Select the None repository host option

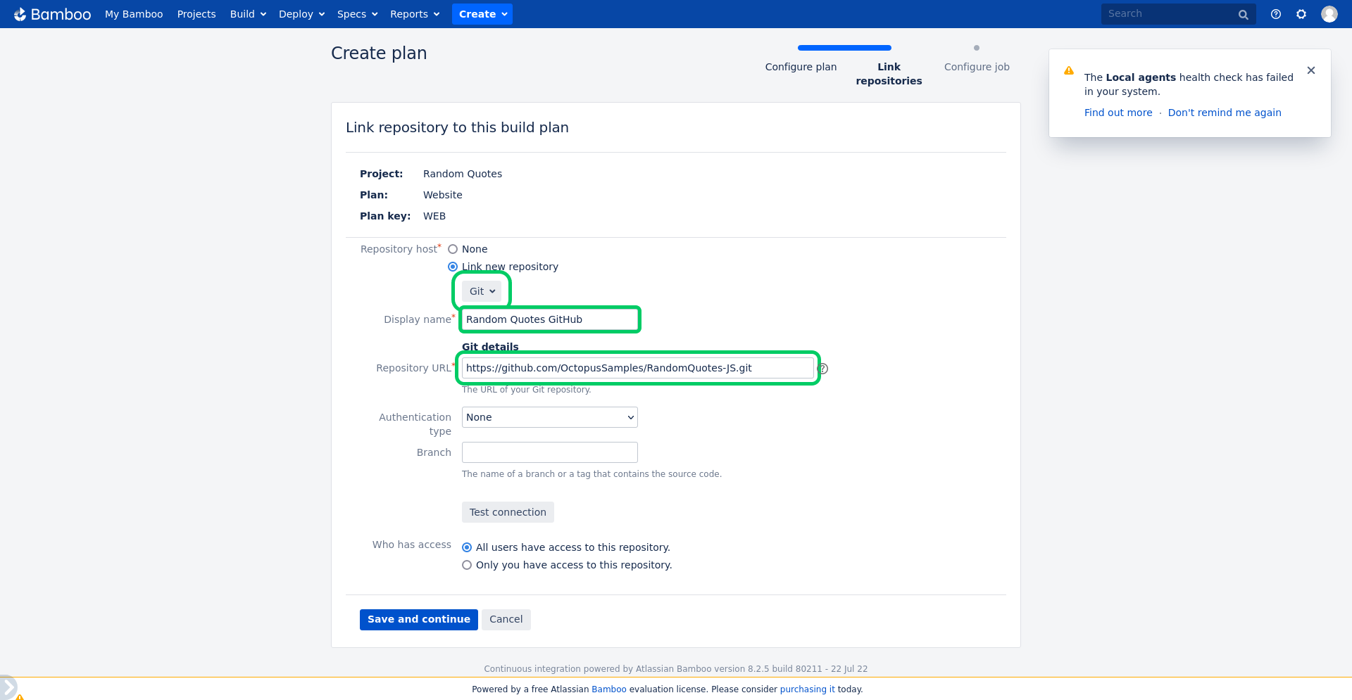pyautogui.click(x=453, y=249)
